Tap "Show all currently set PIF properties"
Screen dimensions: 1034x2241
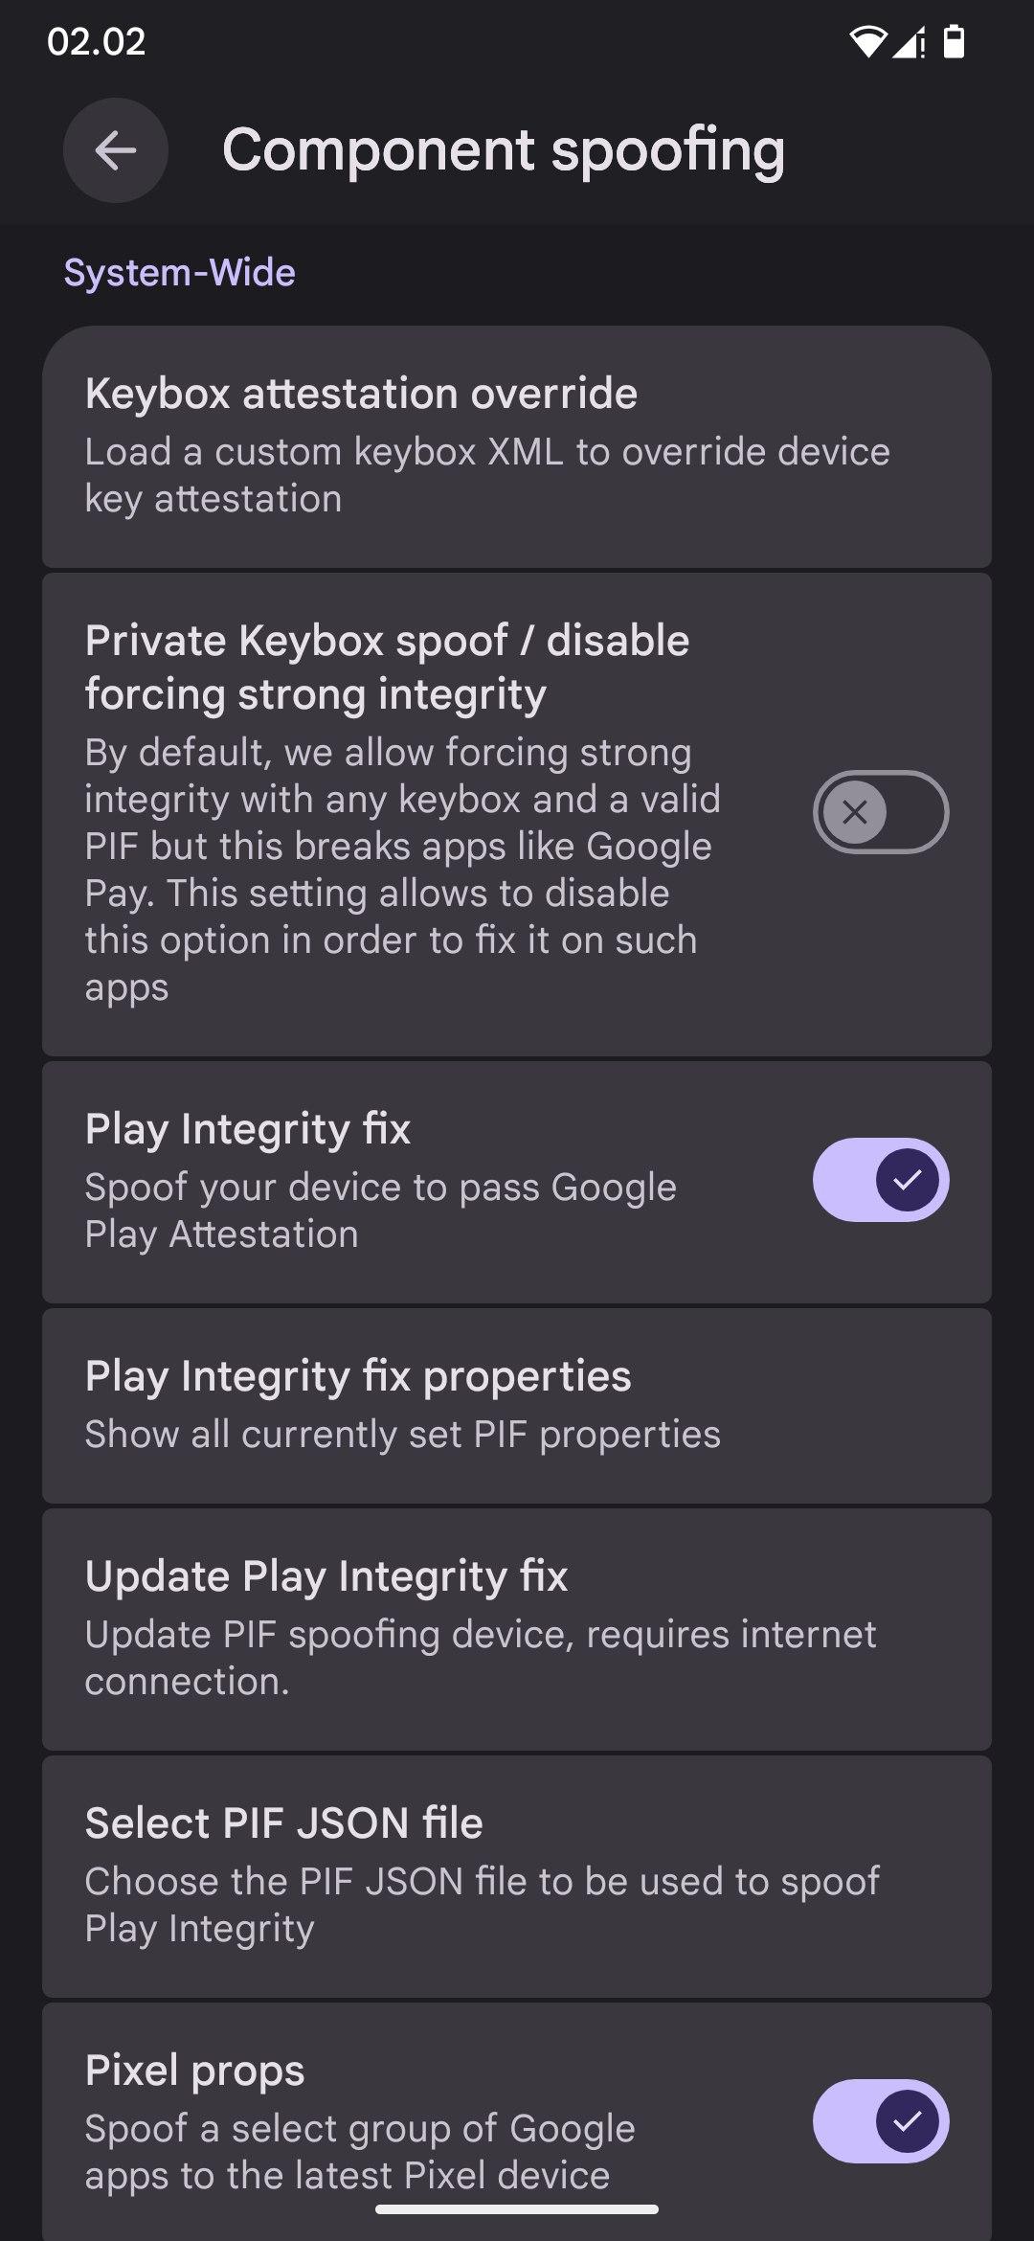pos(402,1435)
